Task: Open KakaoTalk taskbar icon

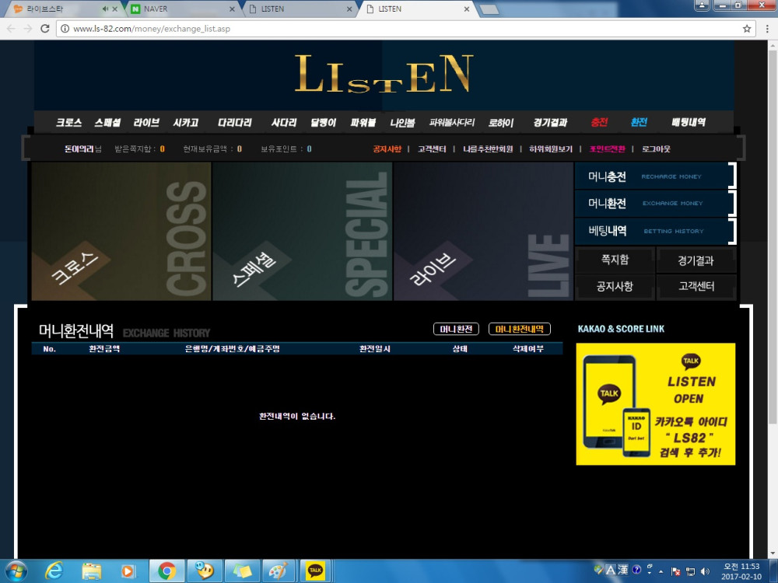Action: click(x=315, y=571)
